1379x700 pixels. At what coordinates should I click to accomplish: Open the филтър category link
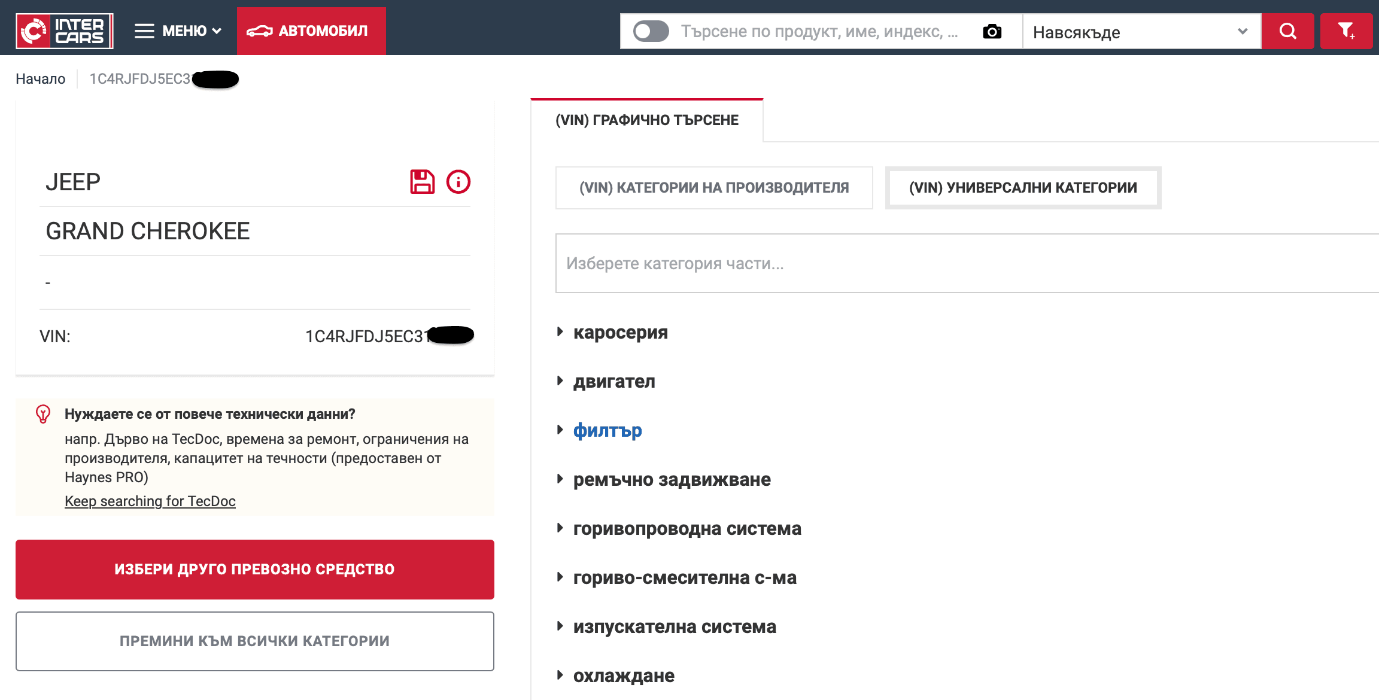[x=608, y=430]
